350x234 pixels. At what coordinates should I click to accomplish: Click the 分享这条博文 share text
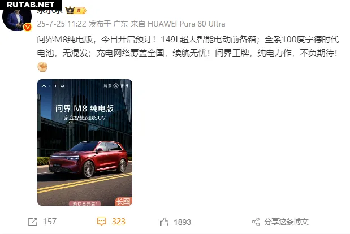click(x=286, y=222)
